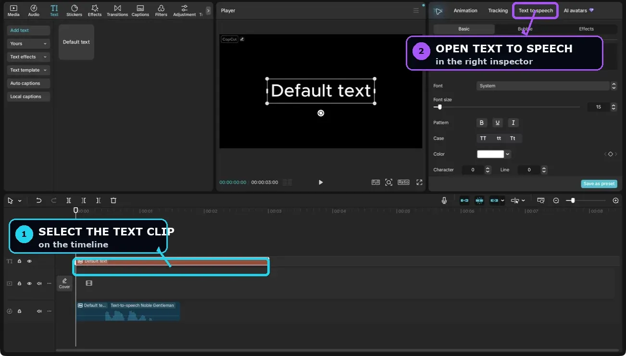Open the Transitions panel
The width and height of the screenshot is (626, 356).
tap(117, 10)
